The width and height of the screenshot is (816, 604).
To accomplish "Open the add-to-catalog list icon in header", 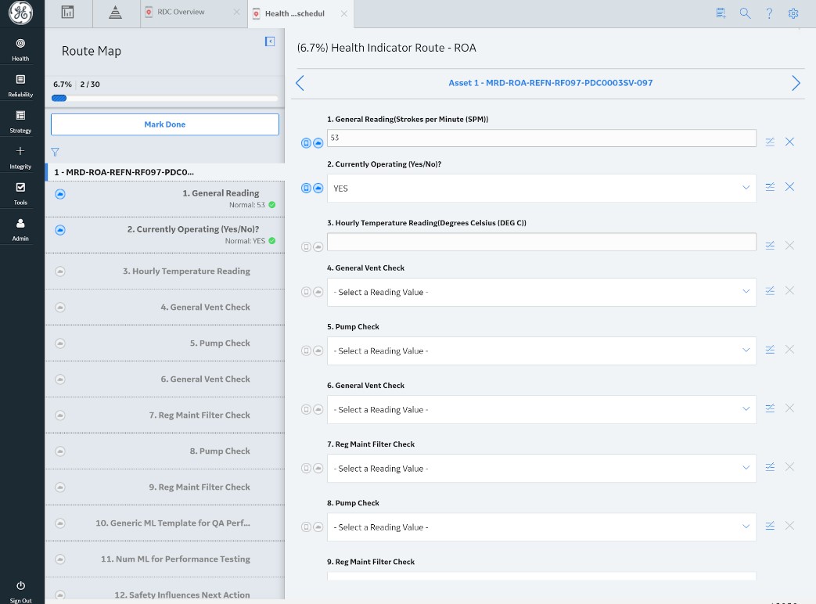I will click(x=721, y=13).
